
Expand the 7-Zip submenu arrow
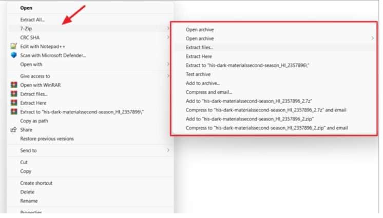168,28
